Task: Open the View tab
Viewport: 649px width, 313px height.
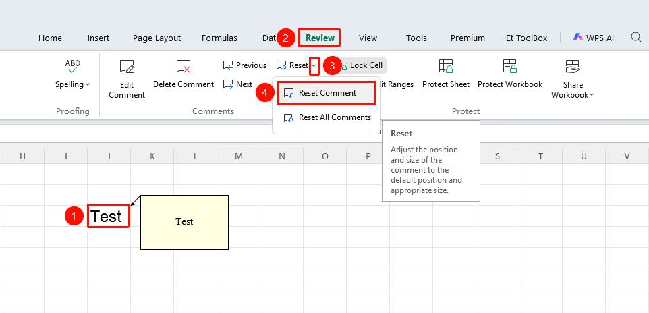Action: click(368, 38)
